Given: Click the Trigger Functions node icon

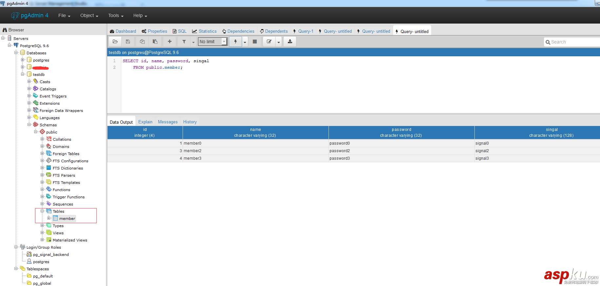Looking at the screenshot, I should [49, 197].
